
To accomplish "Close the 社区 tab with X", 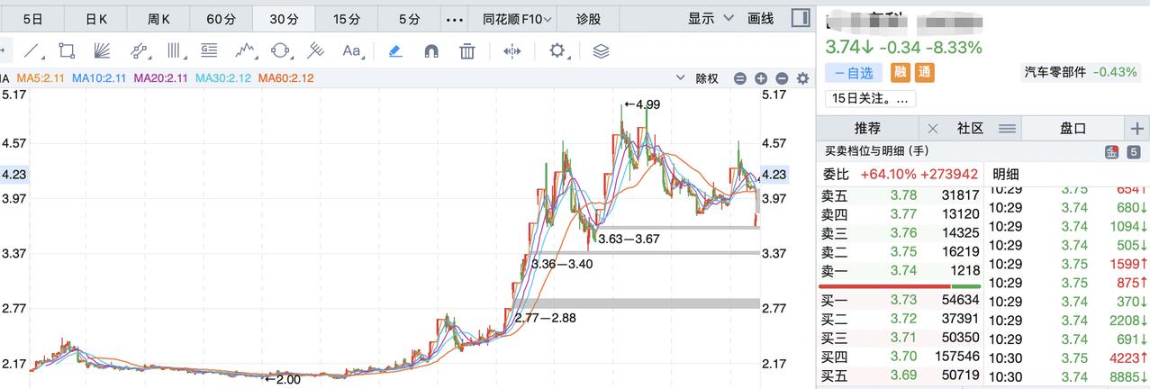I will [932, 129].
